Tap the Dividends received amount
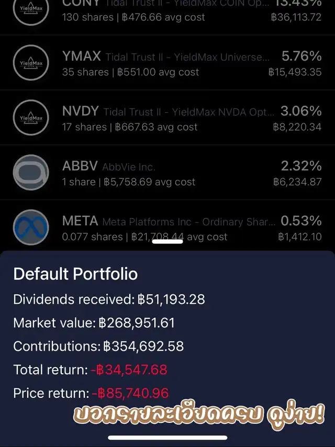Image resolution: width=335 pixels, height=447 pixels. tap(171, 299)
